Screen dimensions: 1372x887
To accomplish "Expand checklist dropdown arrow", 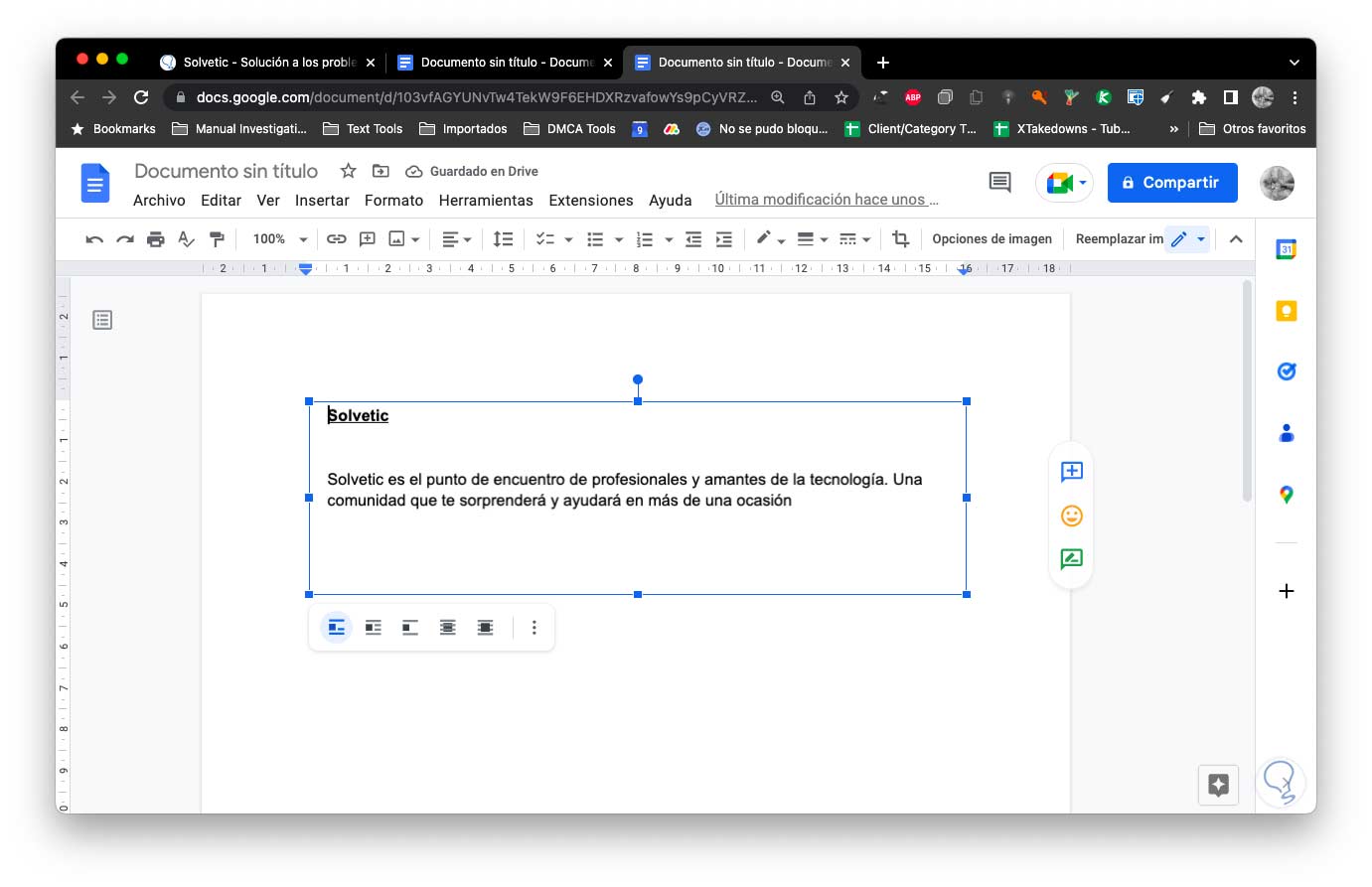I will pos(568,240).
